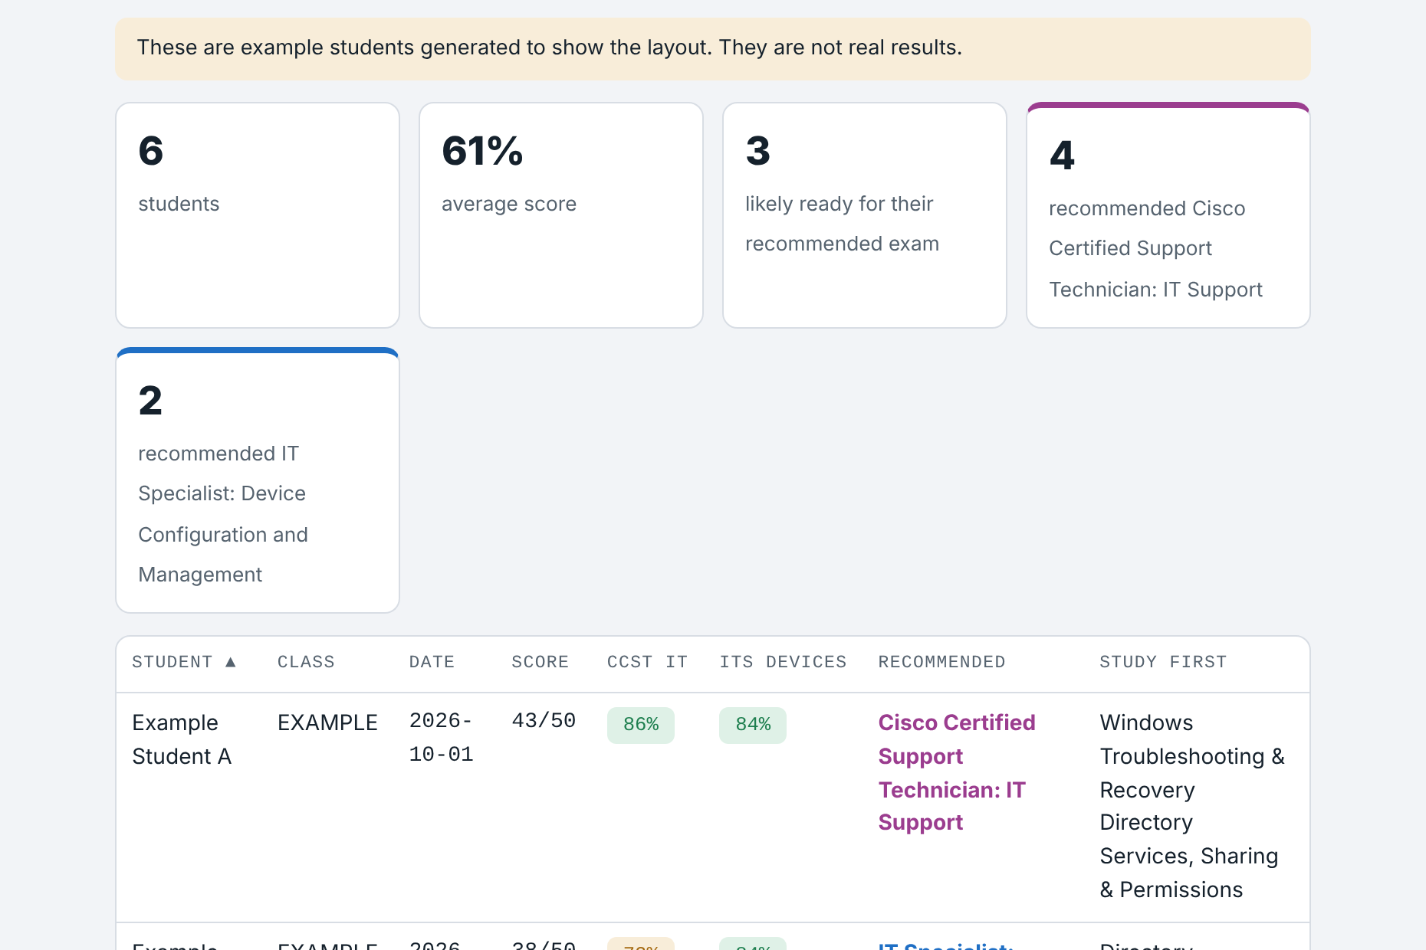
Task: Select the 61% average score card
Action: [x=561, y=215]
